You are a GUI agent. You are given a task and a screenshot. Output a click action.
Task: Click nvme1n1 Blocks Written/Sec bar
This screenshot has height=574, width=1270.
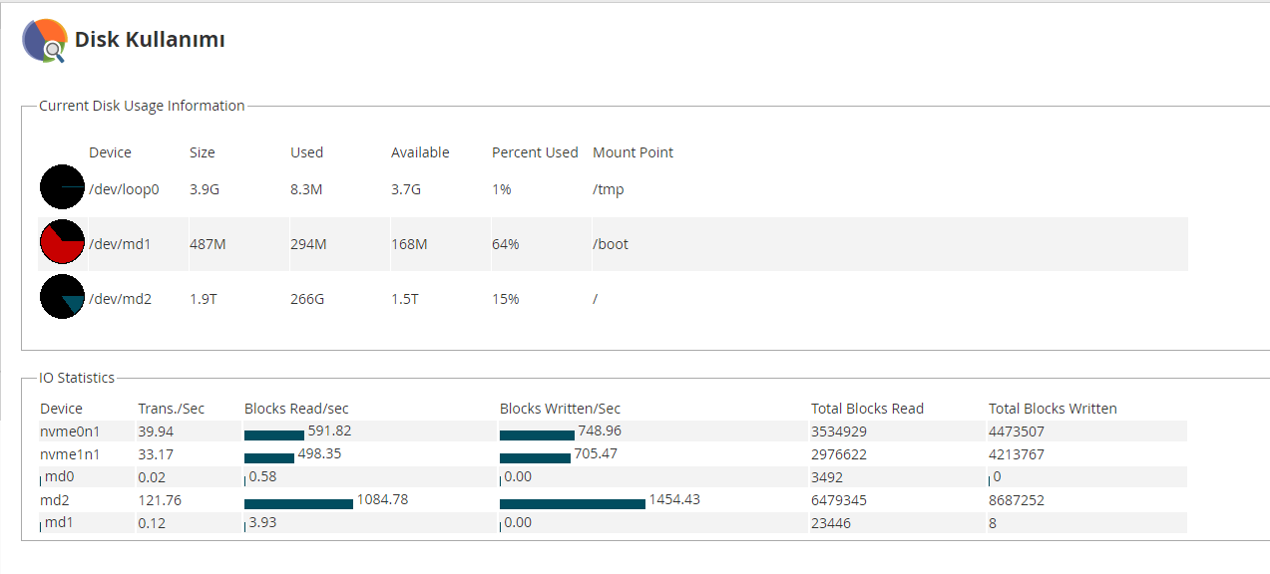tap(535, 457)
